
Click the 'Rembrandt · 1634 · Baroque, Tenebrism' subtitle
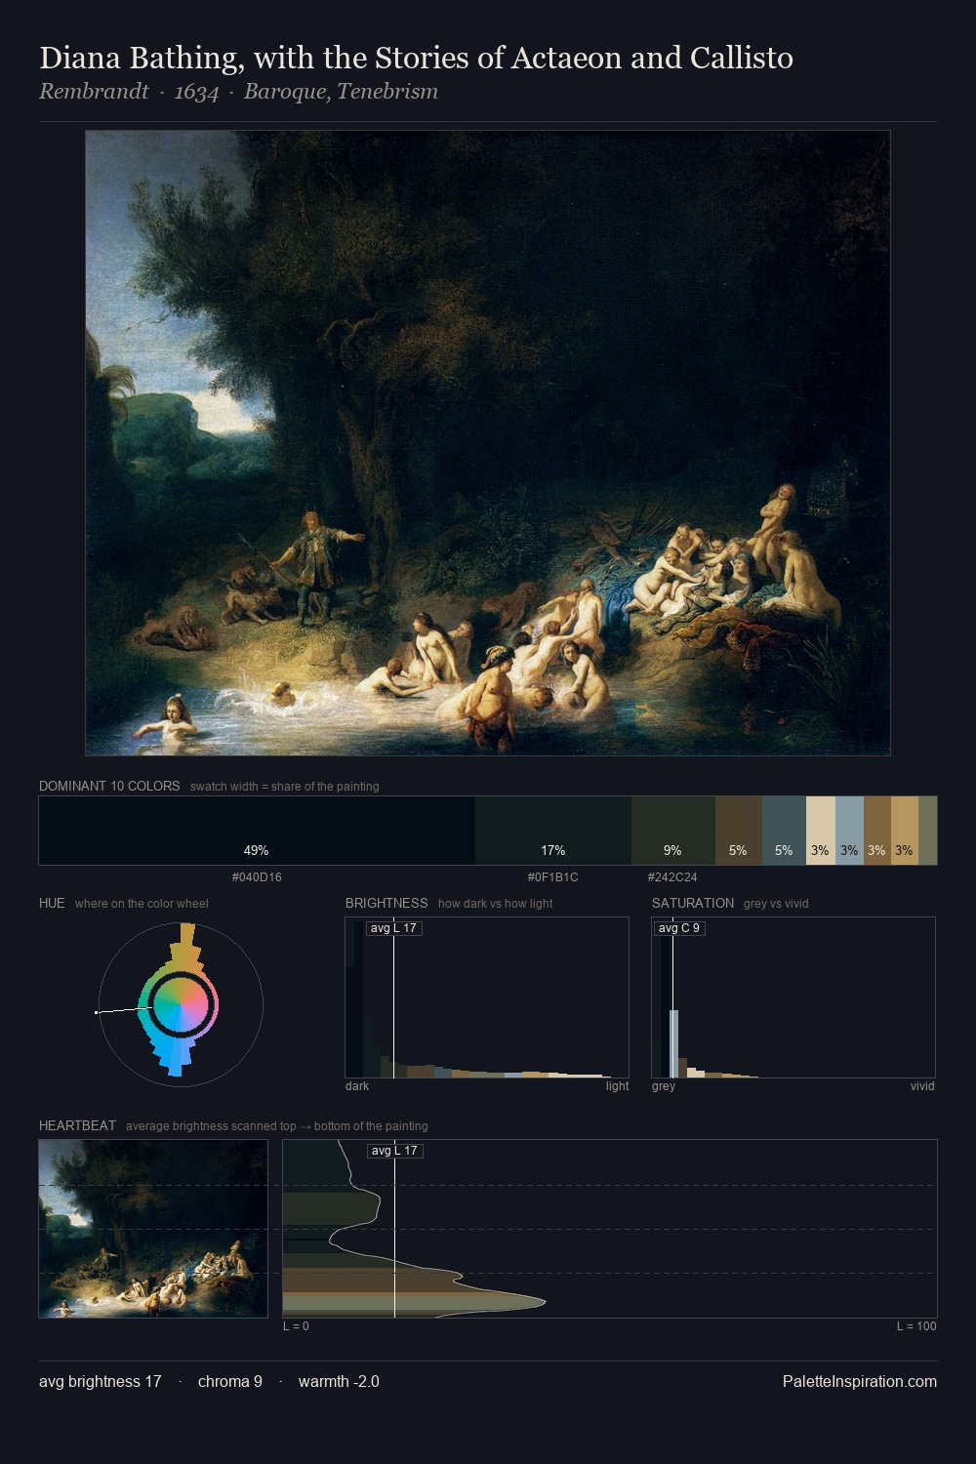click(238, 92)
